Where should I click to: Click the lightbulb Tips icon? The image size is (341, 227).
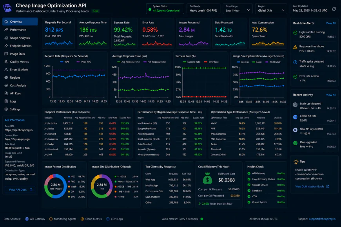[x=296, y=162]
